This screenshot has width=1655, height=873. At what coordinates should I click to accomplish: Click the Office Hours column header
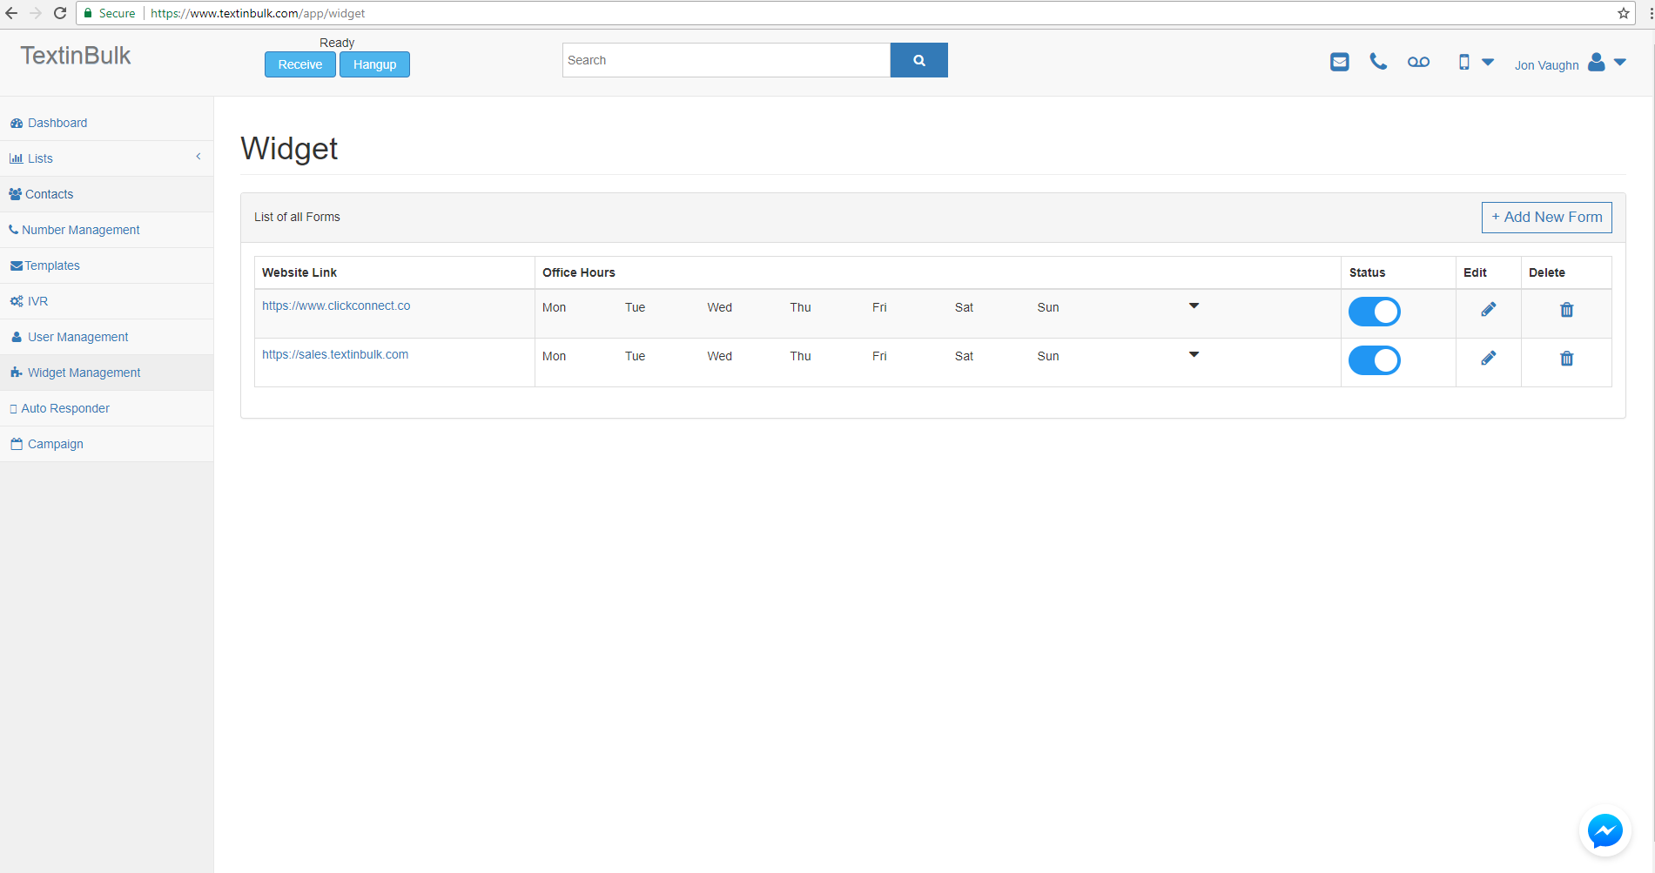pos(579,272)
